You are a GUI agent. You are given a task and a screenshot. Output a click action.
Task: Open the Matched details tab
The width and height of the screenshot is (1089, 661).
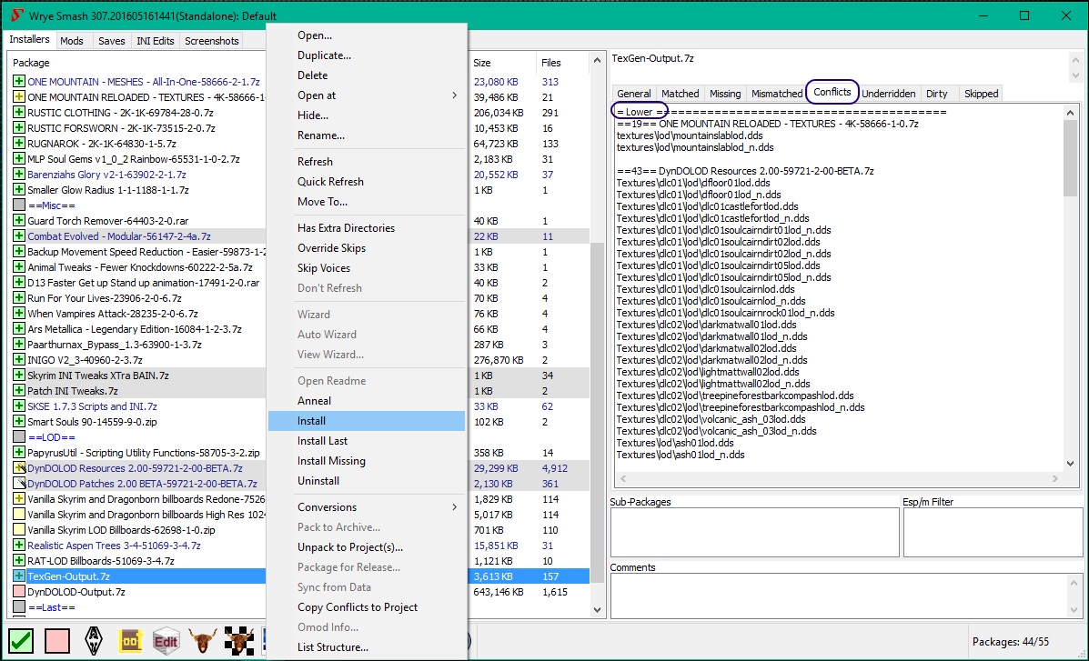click(x=680, y=93)
